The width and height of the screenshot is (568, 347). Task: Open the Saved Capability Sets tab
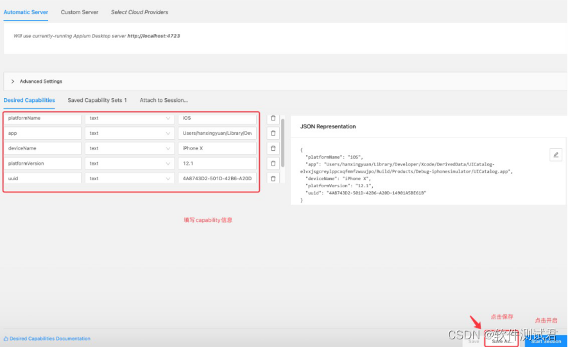click(97, 100)
